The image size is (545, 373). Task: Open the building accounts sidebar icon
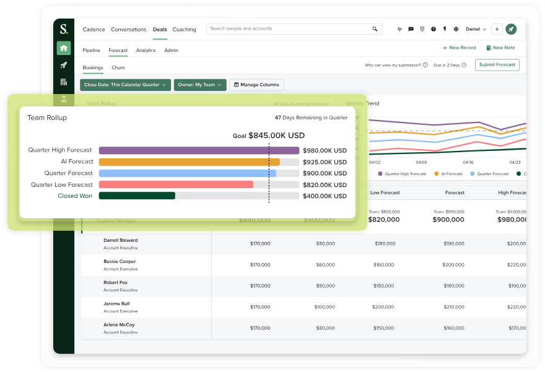[x=64, y=82]
